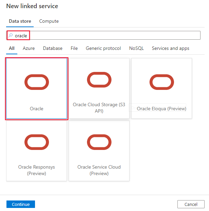Click the search magnifier icon

(11, 35)
